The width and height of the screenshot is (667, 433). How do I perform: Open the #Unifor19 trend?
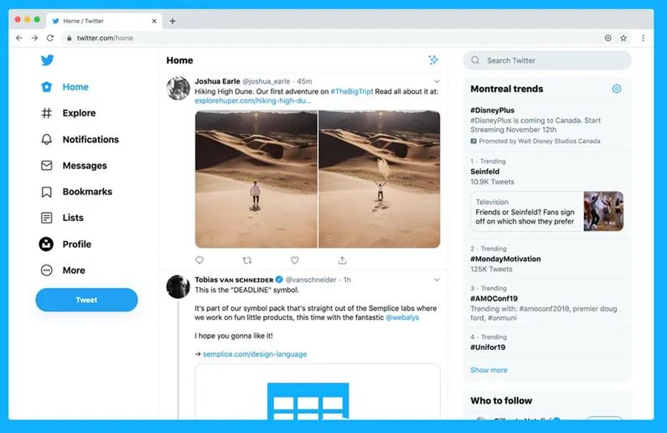(x=546, y=343)
